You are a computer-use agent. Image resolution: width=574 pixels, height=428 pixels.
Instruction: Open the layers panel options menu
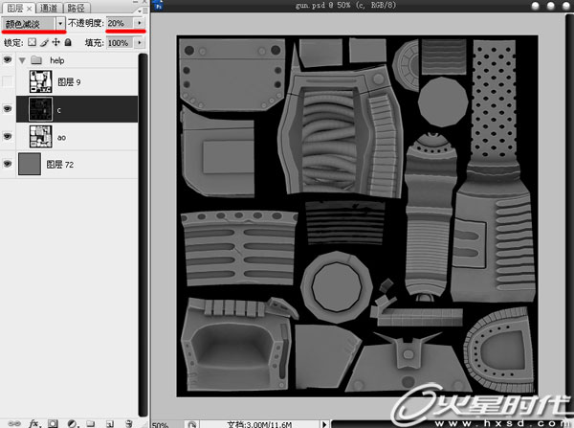point(143,11)
